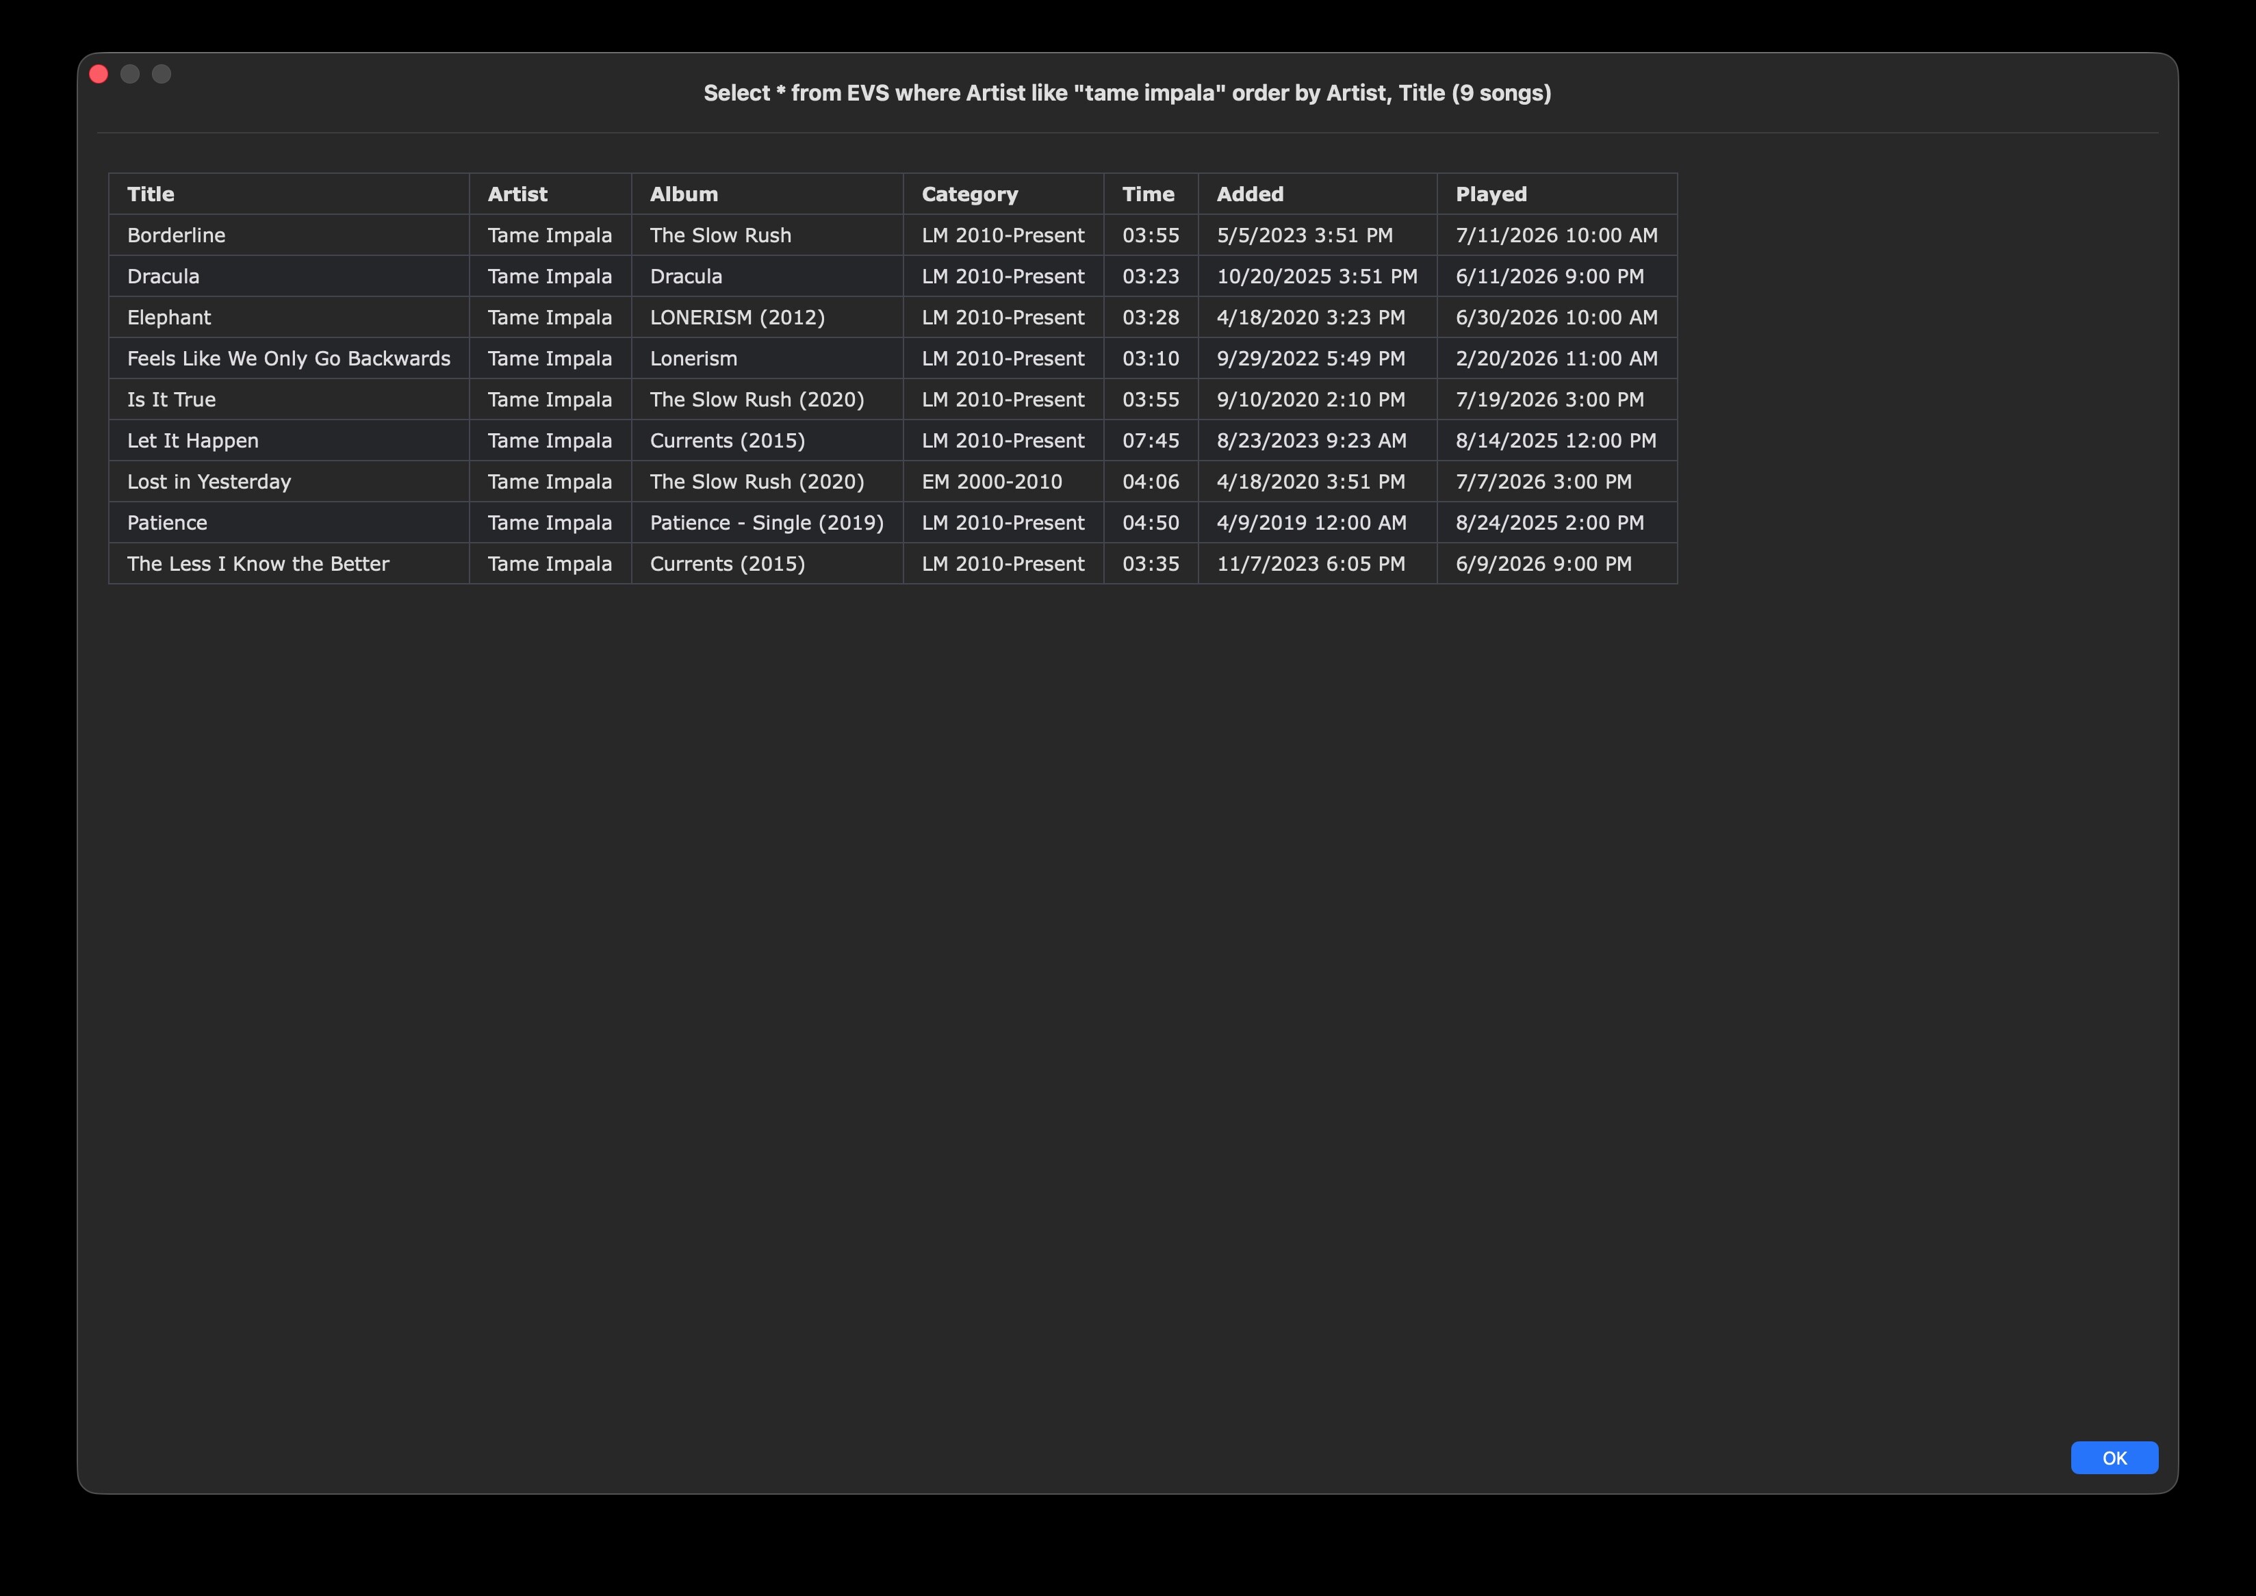The height and width of the screenshot is (1596, 2256).
Task: Click the OK button
Action: (2114, 1458)
